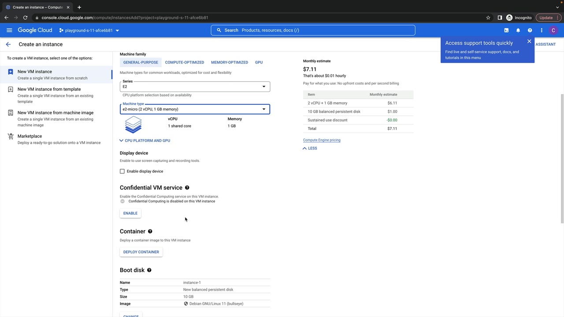This screenshot has height=317, width=564.
Task: Collapse the monthly estimate with Less
Action: [310, 148]
